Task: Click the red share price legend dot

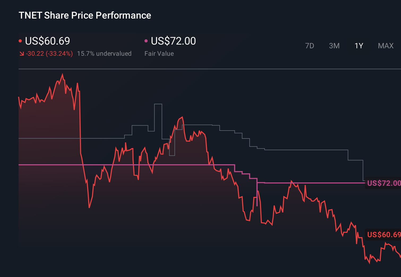Action: 20,41
